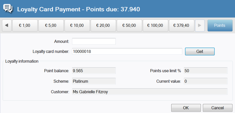Confirm payment with OK button
Image resolution: width=235 pixels, height=113 pixels.
pos(186,108)
